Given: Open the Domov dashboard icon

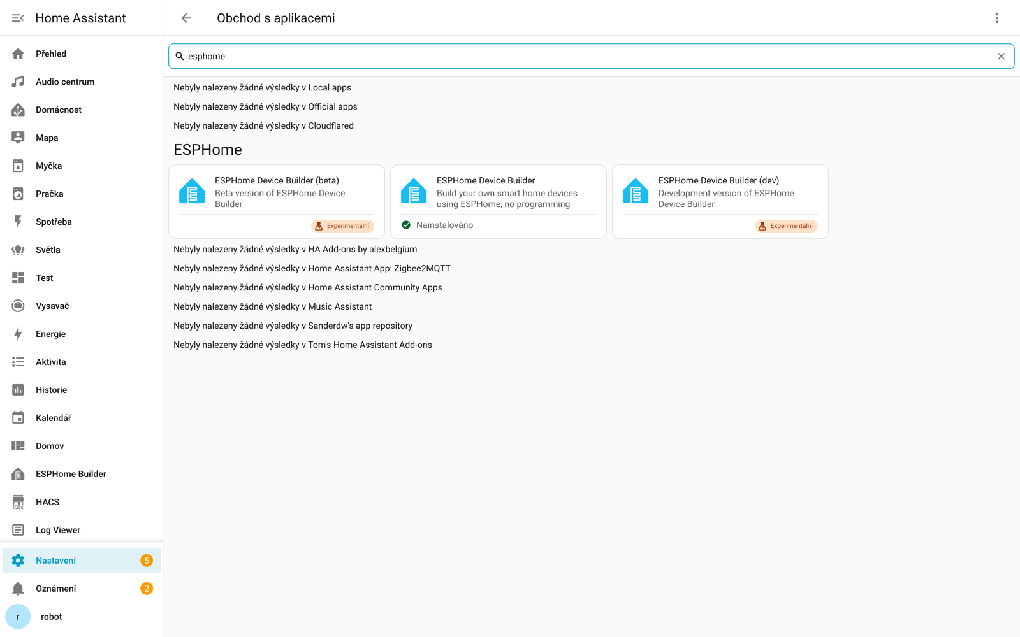Looking at the screenshot, I should (x=18, y=446).
